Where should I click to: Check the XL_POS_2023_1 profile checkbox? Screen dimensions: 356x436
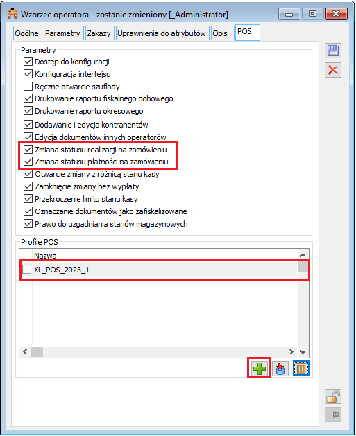[x=27, y=270]
